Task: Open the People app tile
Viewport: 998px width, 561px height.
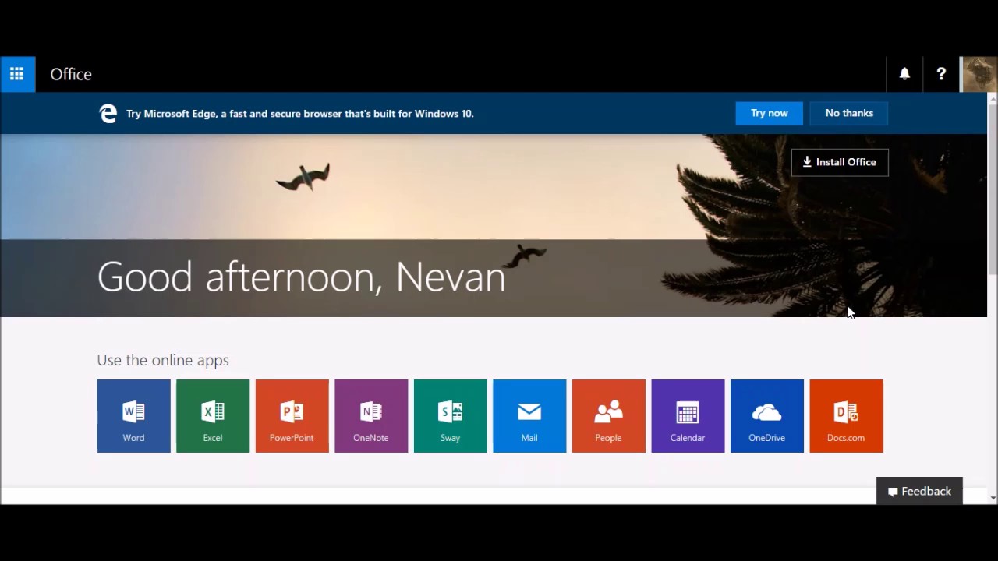Action: 608,416
